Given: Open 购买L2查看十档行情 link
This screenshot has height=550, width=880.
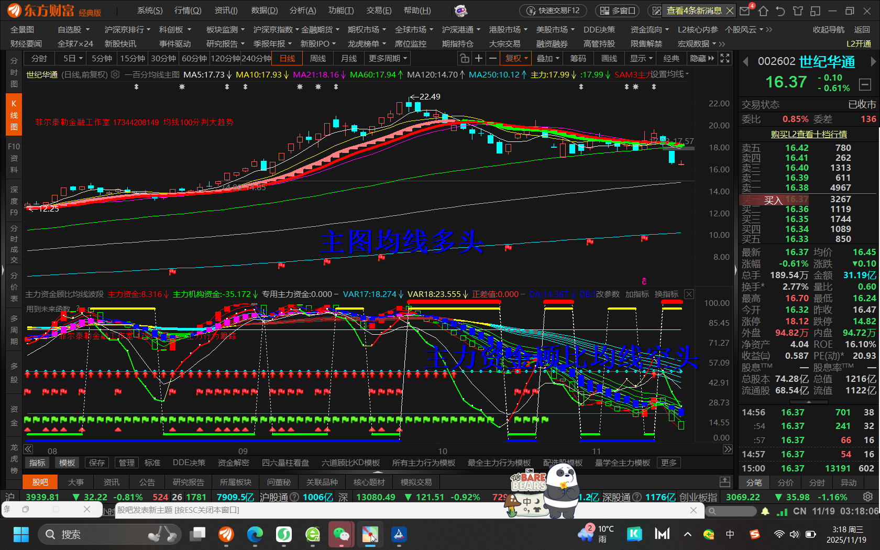Looking at the screenshot, I should click(809, 135).
